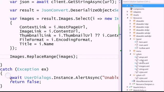Screen dimensions: 164x92
Task: Select the values-v21 folder
Action: (141, 75)
